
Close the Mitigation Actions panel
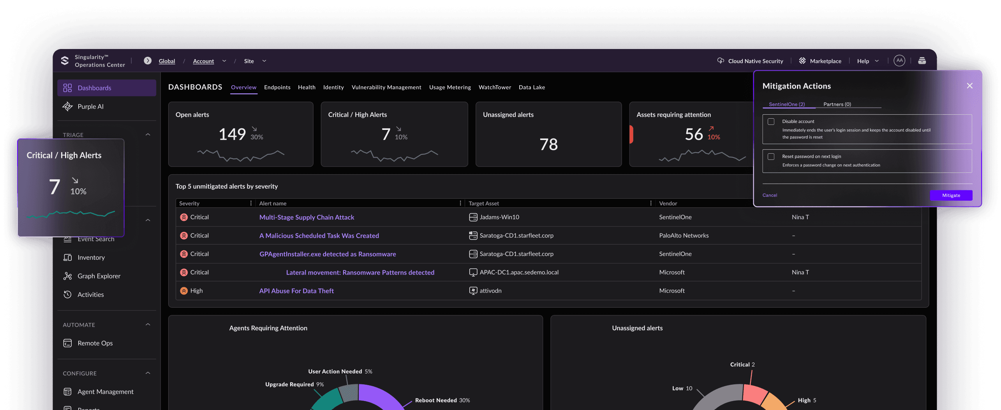(x=969, y=86)
